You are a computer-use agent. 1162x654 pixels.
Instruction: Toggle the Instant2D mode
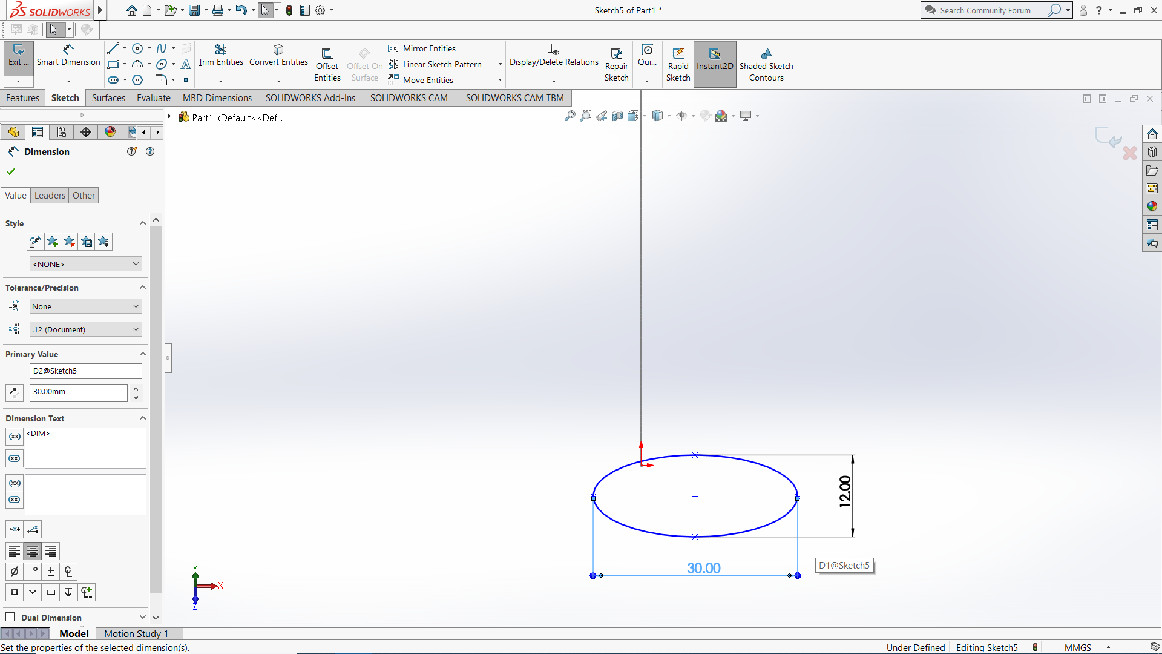715,62
